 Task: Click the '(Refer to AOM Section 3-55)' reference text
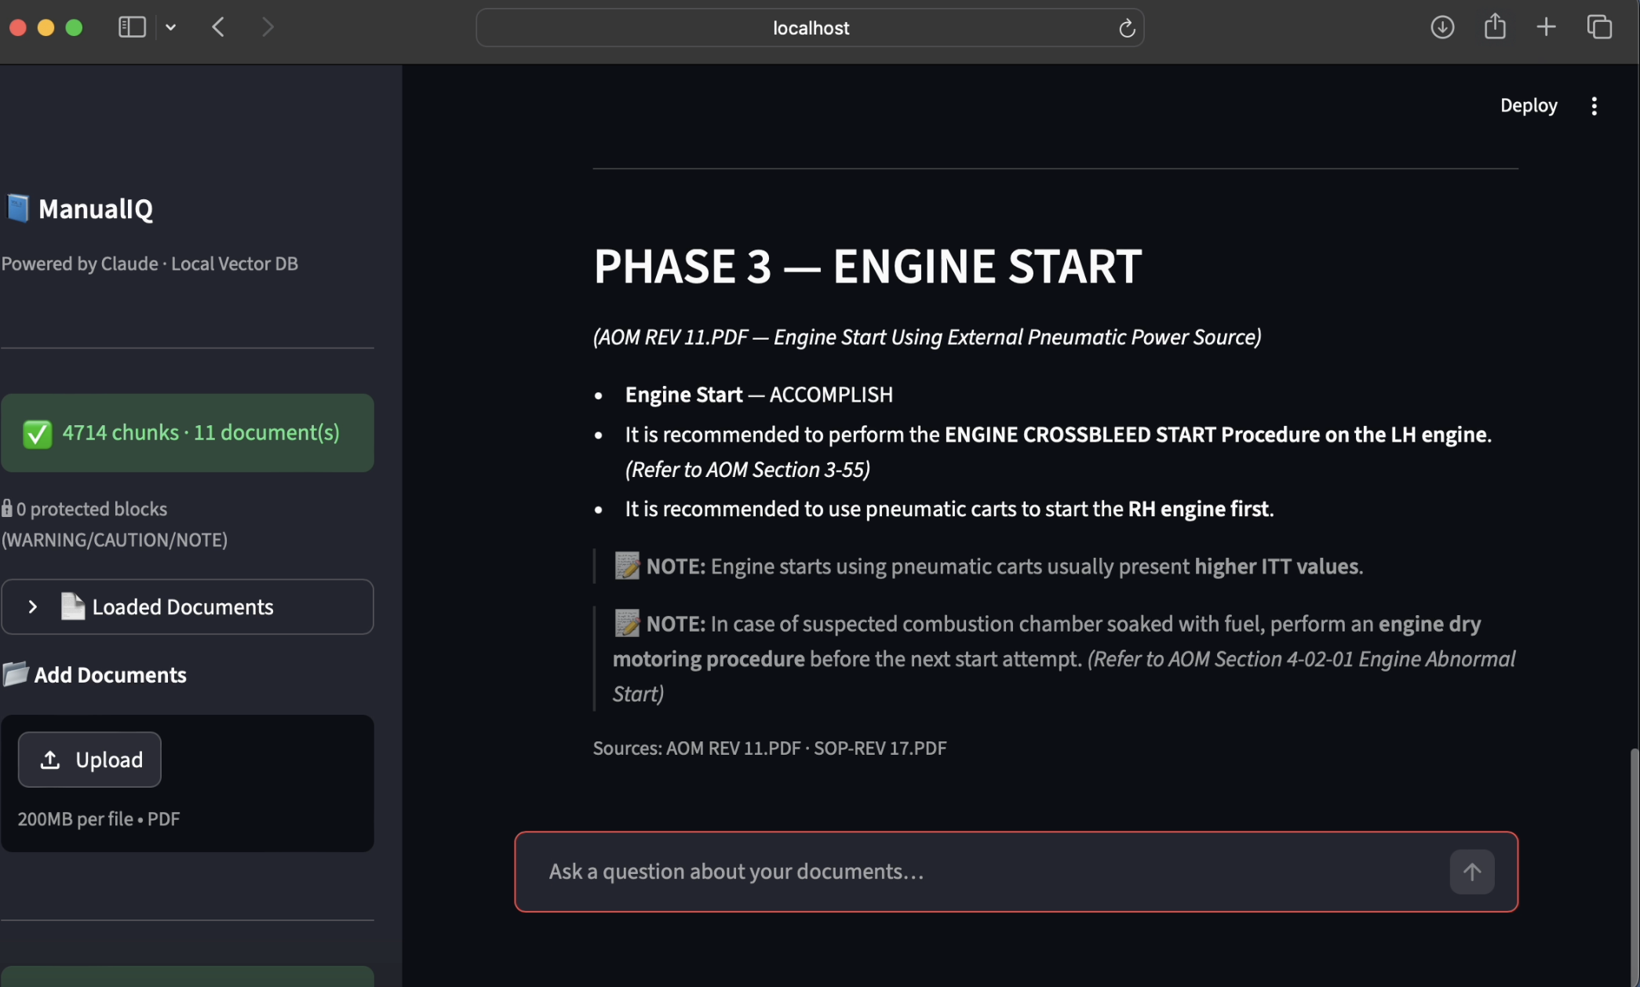coord(748,469)
